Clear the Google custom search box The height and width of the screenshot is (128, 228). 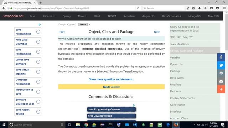point(89,25)
